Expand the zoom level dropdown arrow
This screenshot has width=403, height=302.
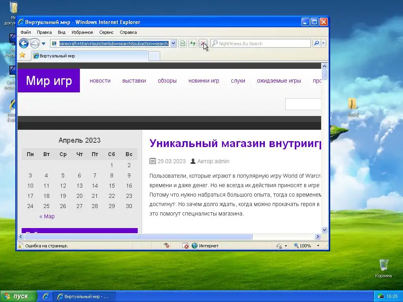click(318, 246)
